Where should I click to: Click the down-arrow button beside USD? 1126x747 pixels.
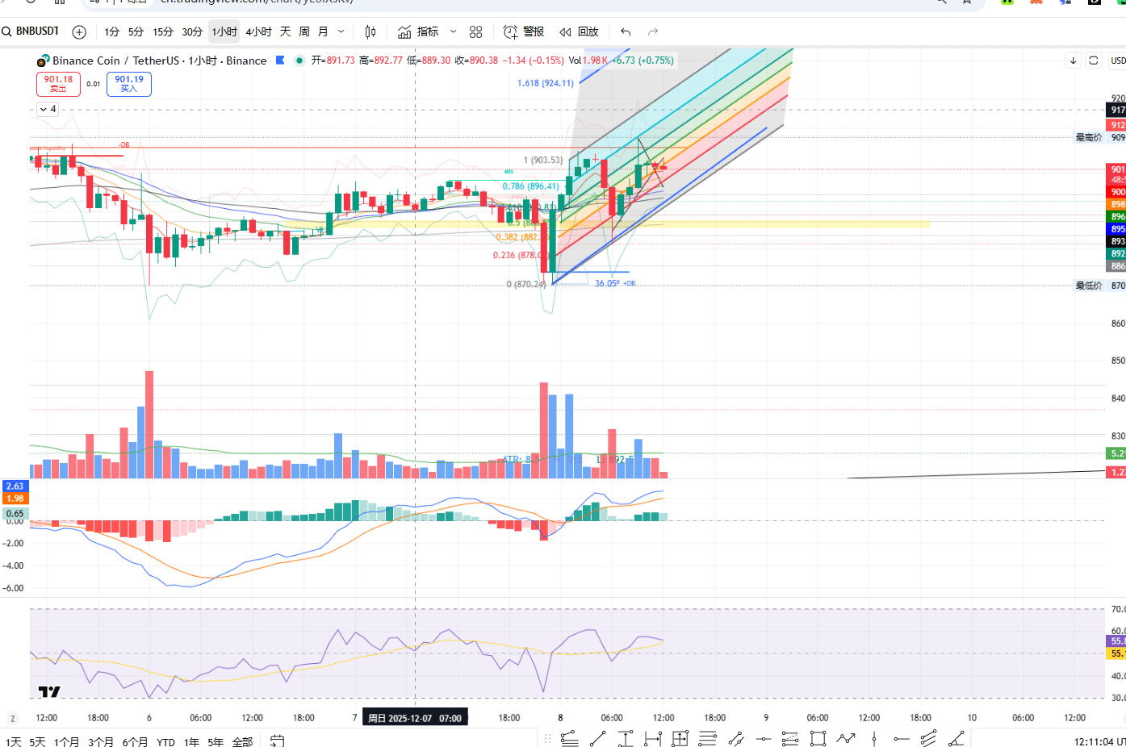click(1073, 61)
